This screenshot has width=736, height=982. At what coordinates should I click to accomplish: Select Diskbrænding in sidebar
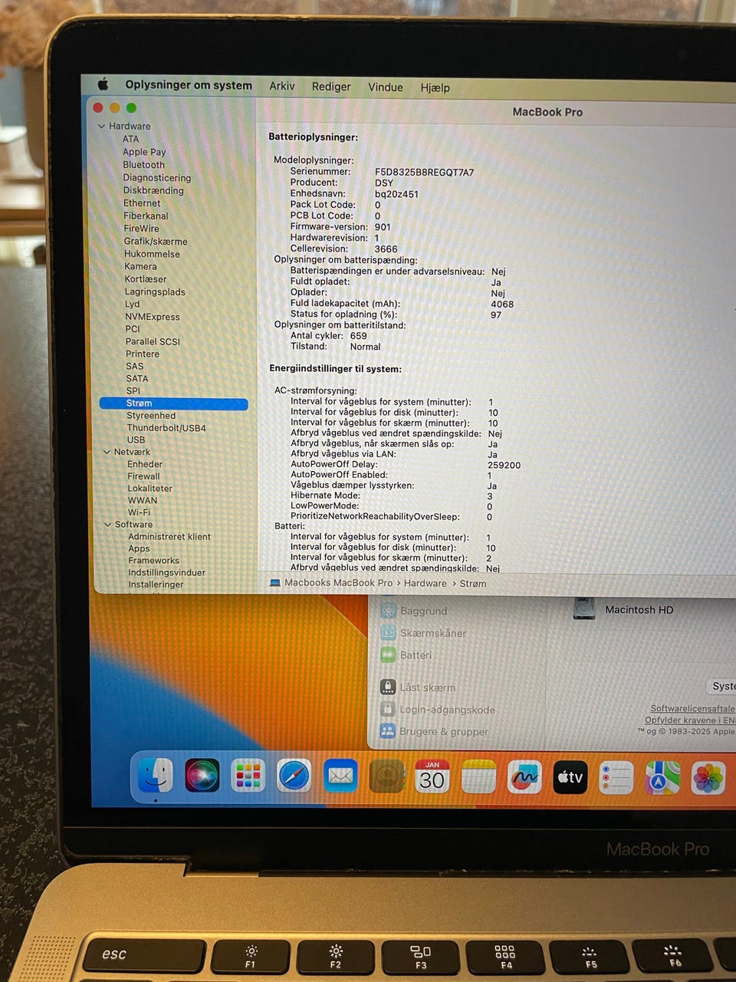(153, 190)
